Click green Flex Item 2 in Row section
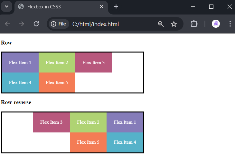 pyautogui.click(x=57, y=63)
